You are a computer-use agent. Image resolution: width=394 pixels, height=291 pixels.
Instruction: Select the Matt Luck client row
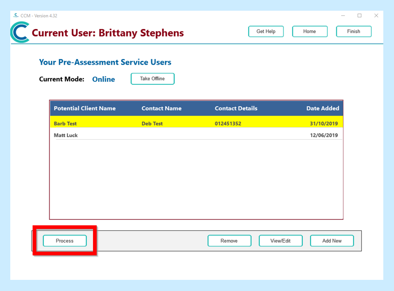pyautogui.click(x=66, y=135)
